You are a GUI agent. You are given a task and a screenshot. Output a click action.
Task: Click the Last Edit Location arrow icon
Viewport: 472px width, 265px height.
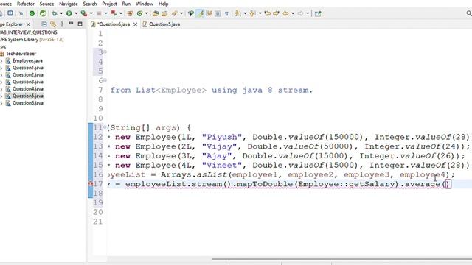(x=267, y=13)
